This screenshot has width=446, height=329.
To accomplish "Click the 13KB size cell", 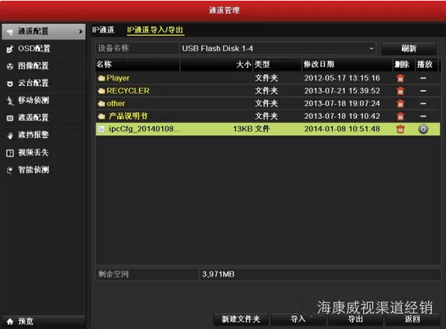I will click(x=242, y=129).
